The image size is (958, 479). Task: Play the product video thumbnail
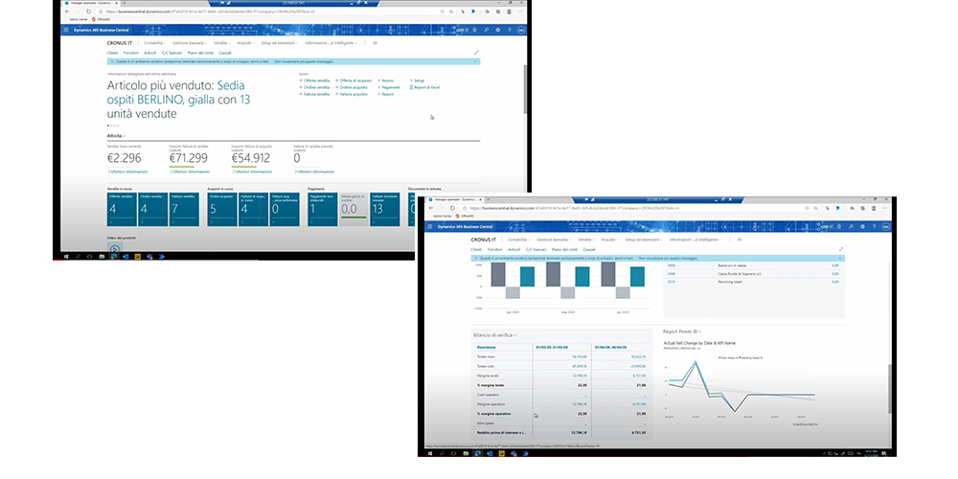point(114,250)
